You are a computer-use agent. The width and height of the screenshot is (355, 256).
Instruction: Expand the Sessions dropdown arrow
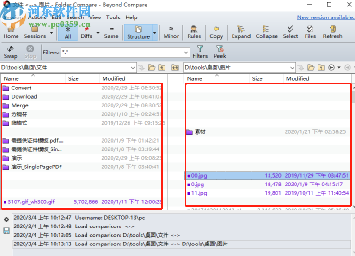52,33
